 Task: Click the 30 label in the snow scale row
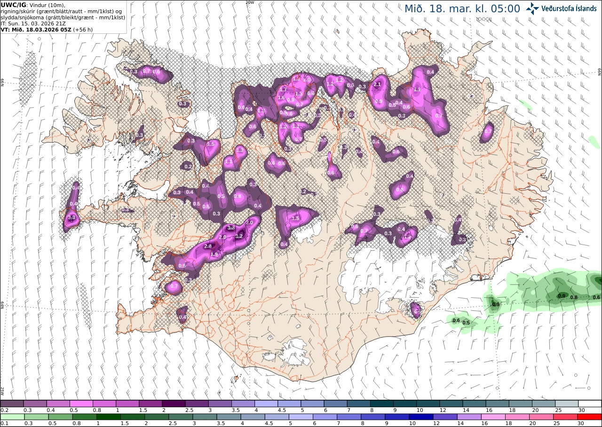point(581,410)
